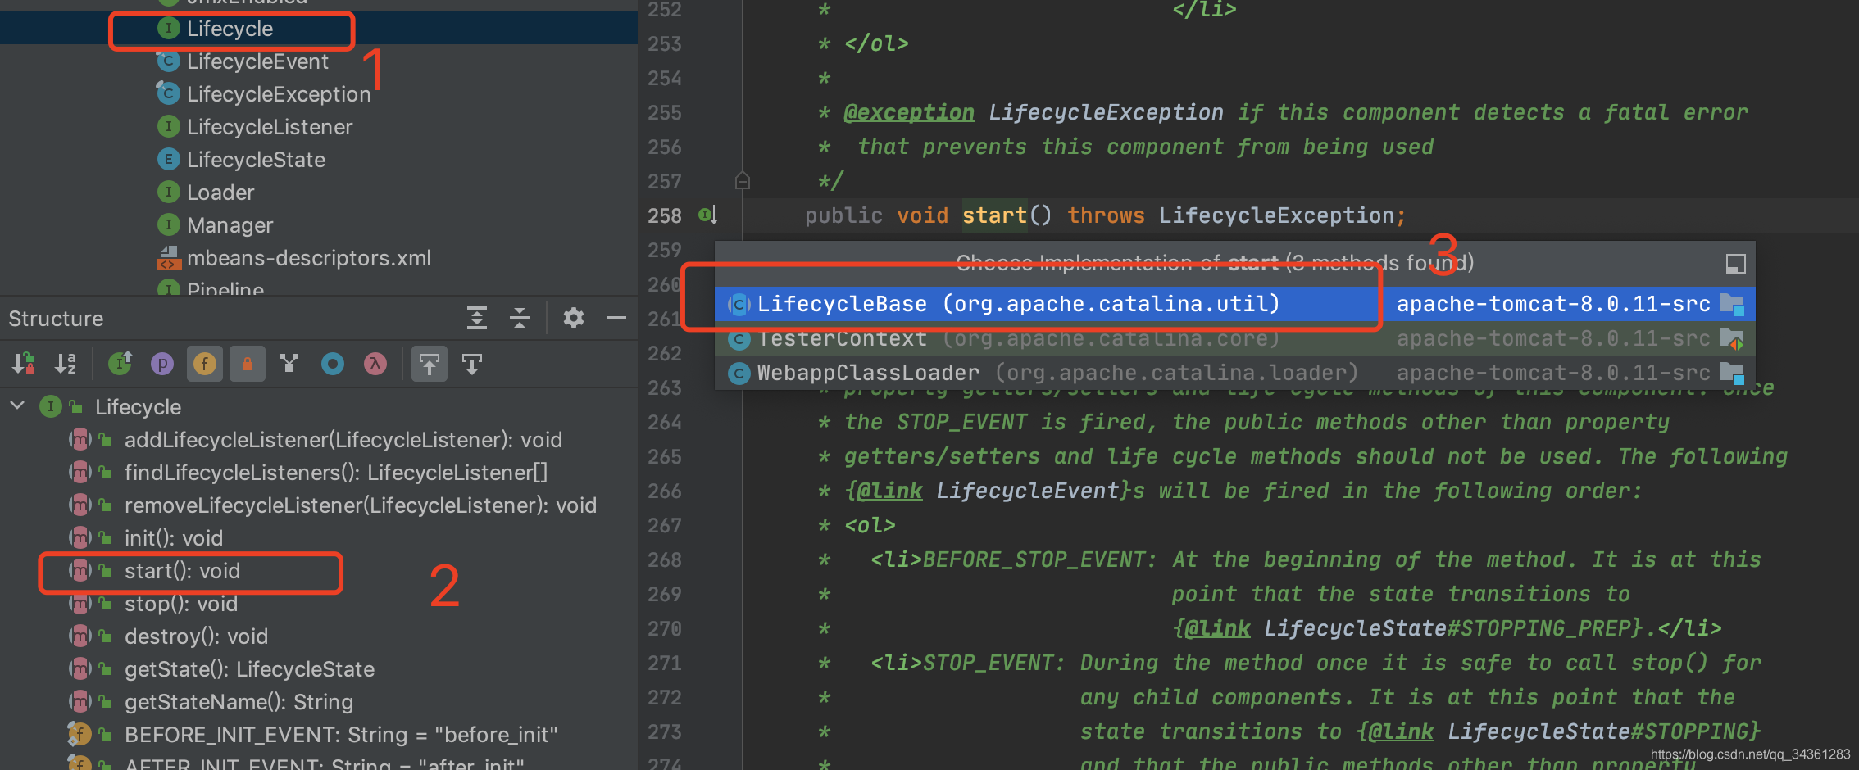Toggle Show Fields filter
The image size is (1859, 770).
(x=205, y=363)
